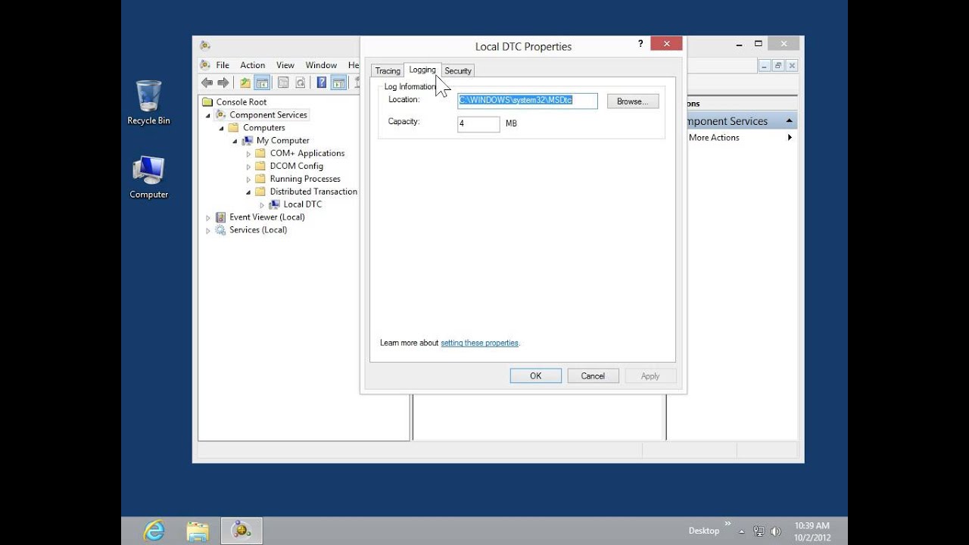Open More Actions in the Actions pane
969x545 pixels.
(x=714, y=138)
